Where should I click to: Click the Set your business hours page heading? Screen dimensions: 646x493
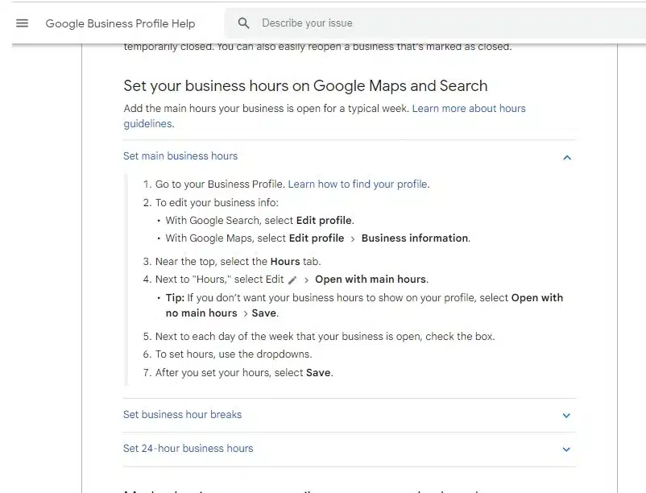coord(305,85)
